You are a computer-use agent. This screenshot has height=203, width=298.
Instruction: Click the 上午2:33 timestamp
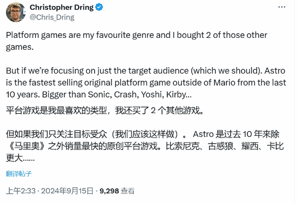pos(21,191)
